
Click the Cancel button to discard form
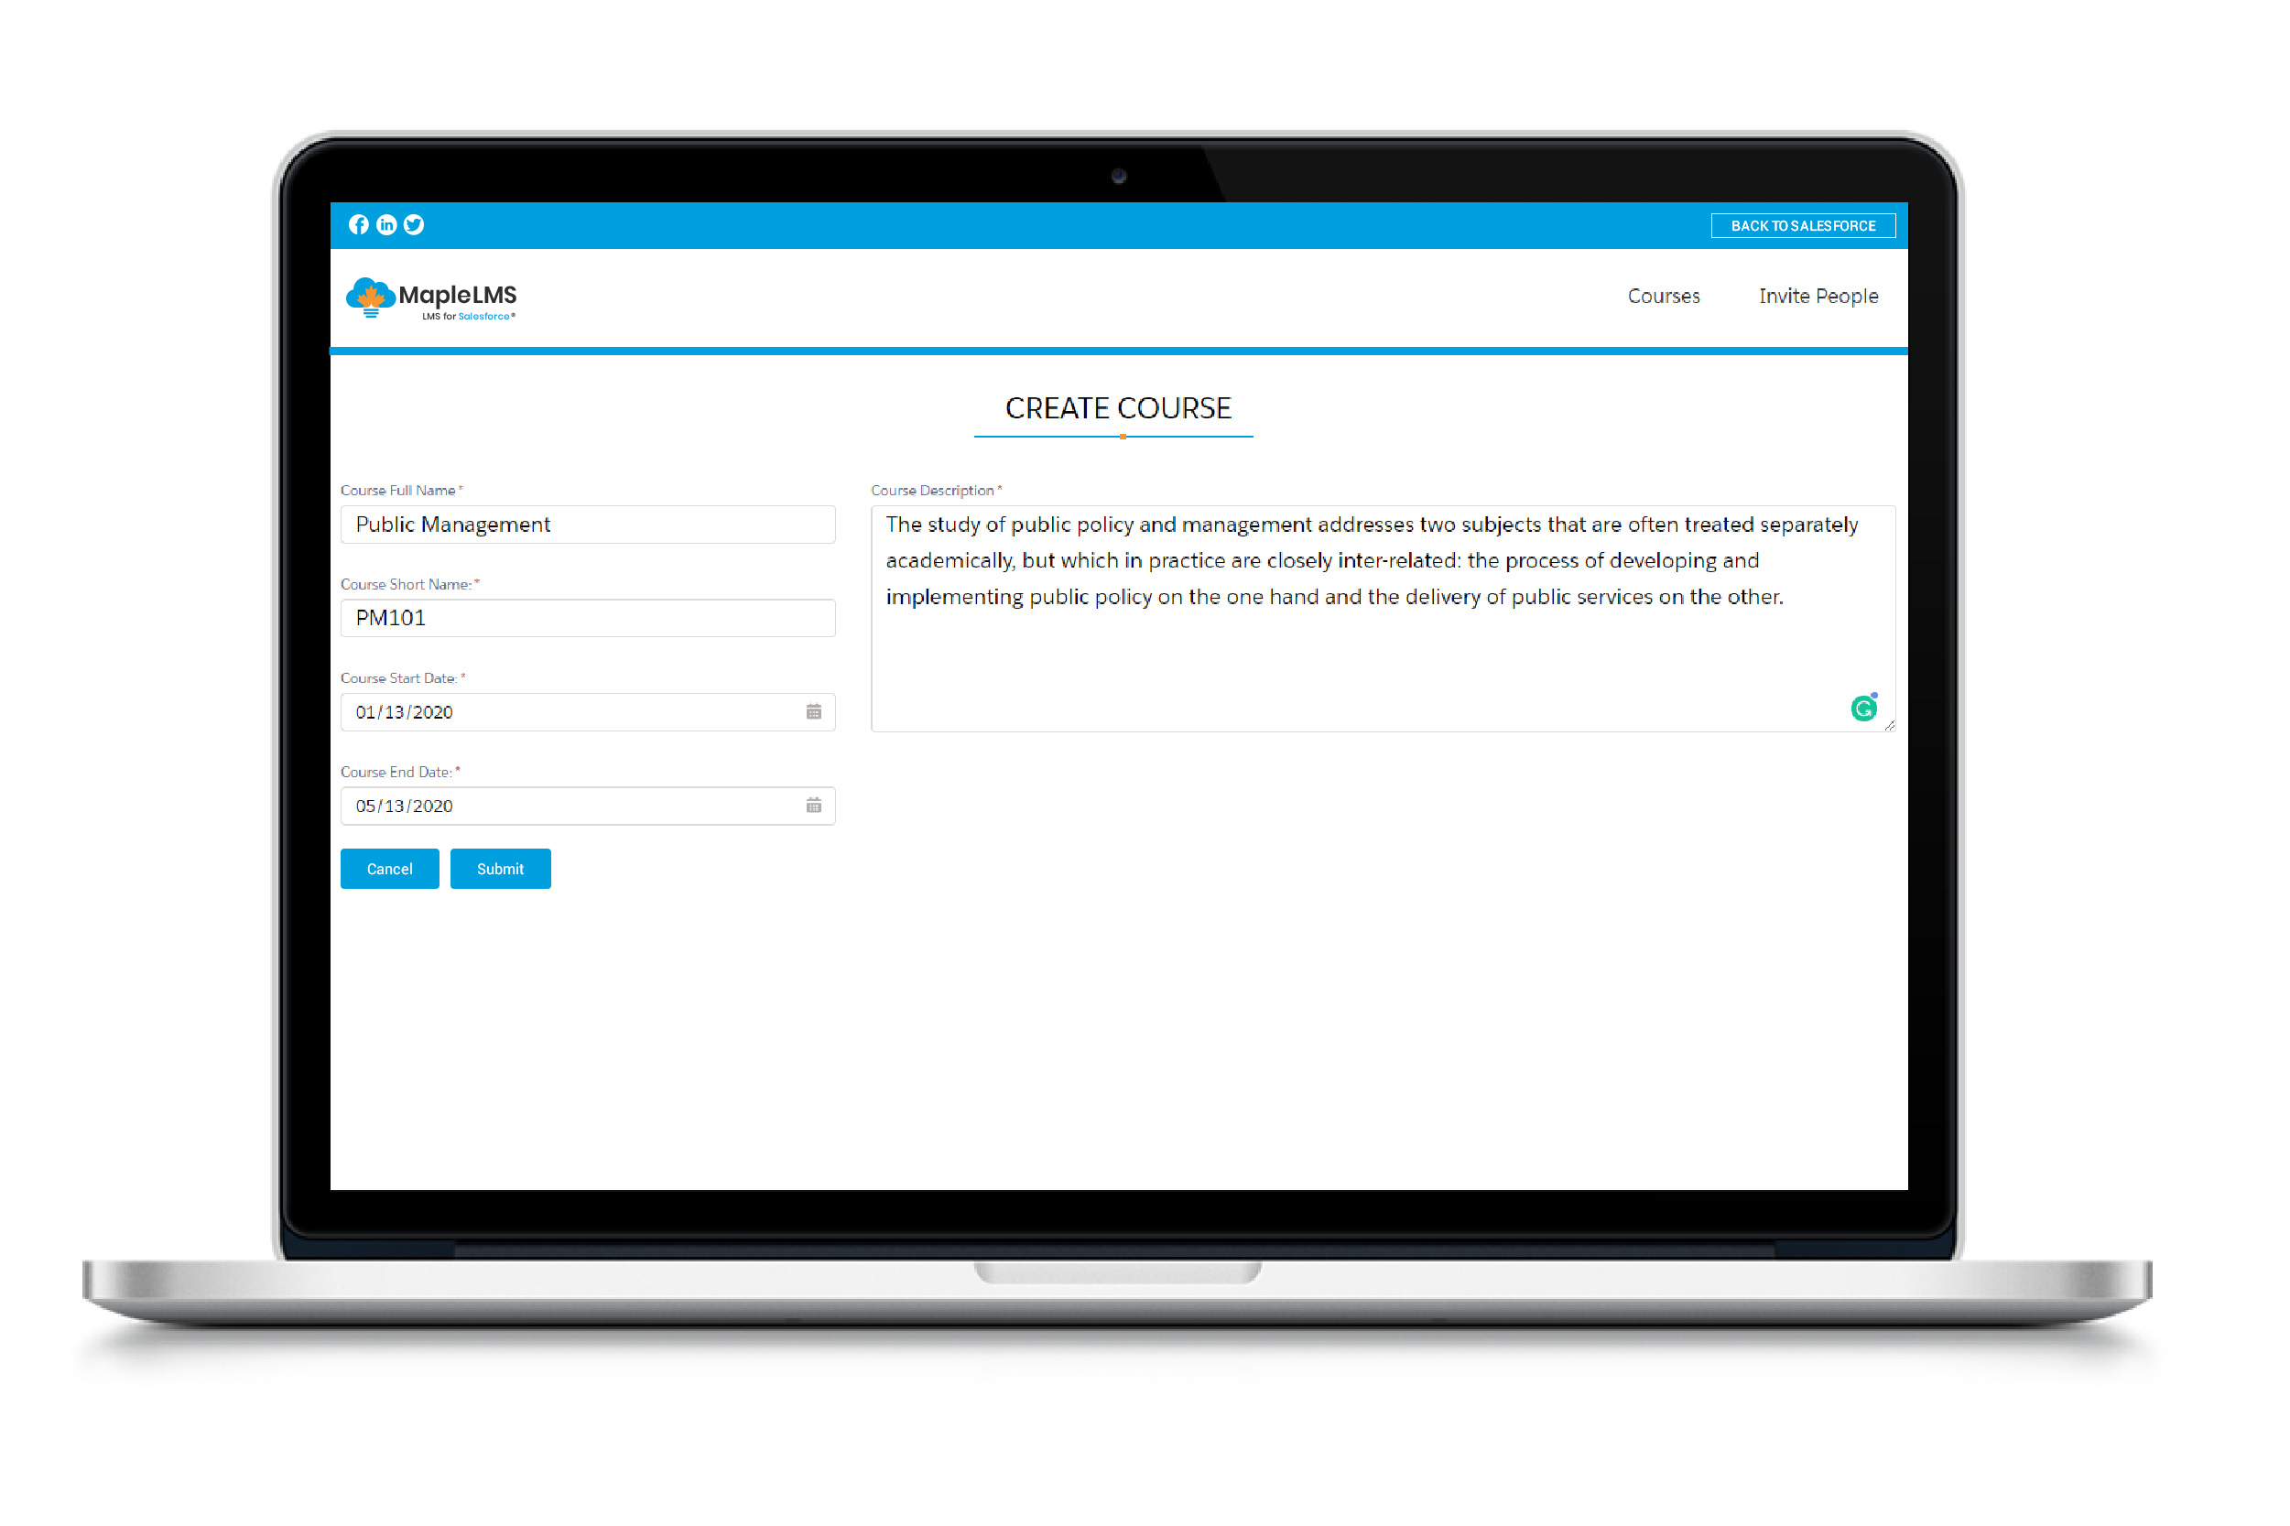coord(390,867)
